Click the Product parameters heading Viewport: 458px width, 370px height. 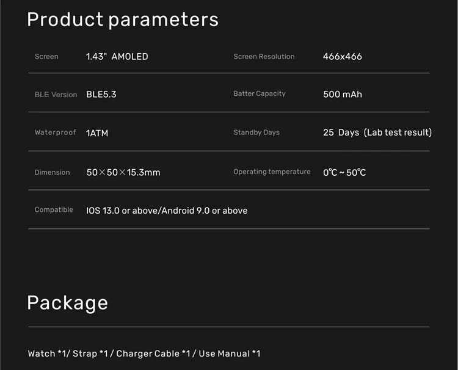tap(123, 20)
